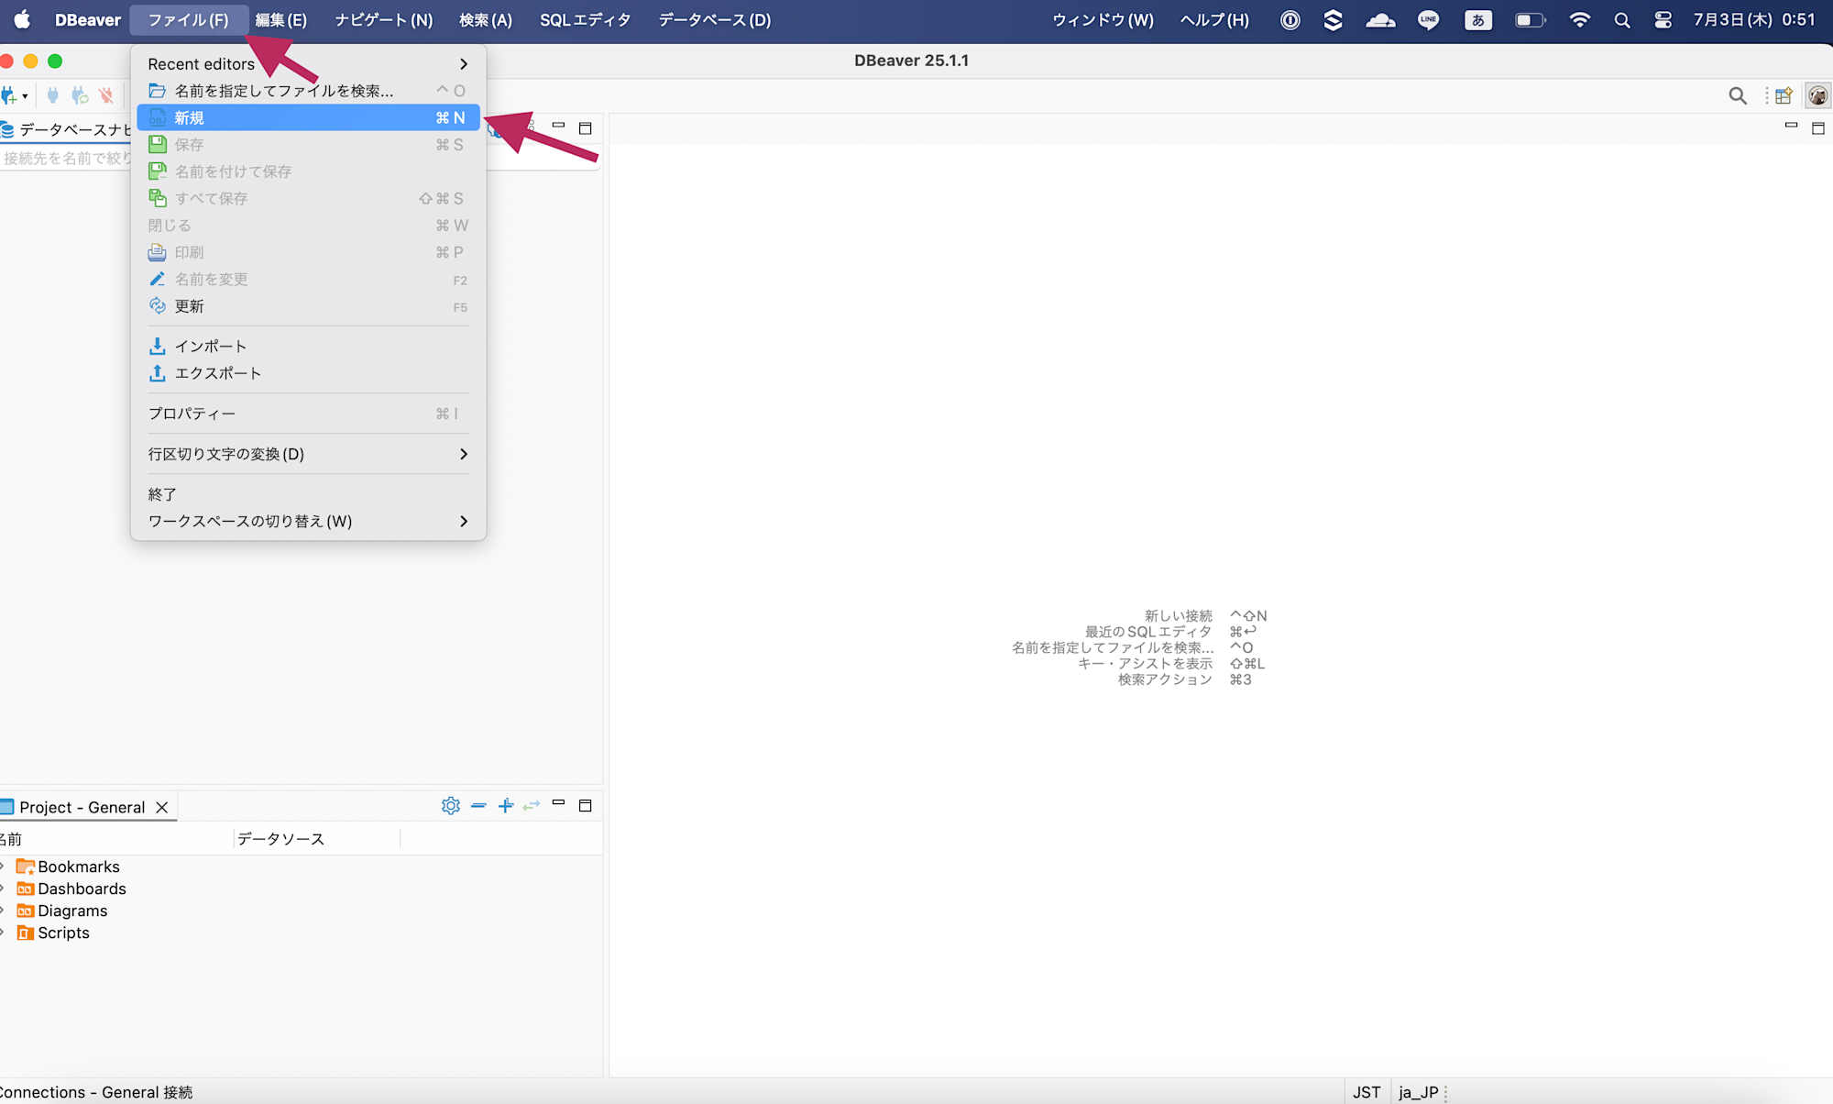Close the ファイル(F) menu
The image size is (1833, 1104).
[188, 19]
